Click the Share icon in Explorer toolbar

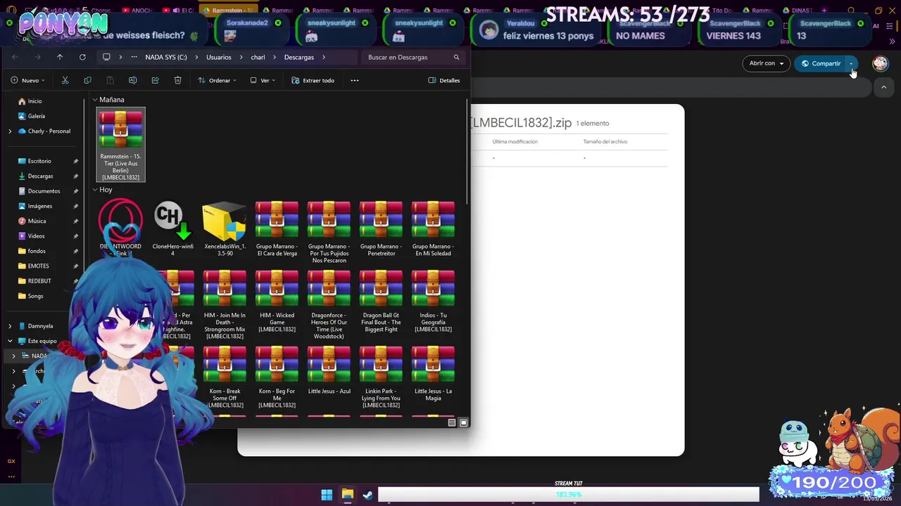pos(155,80)
